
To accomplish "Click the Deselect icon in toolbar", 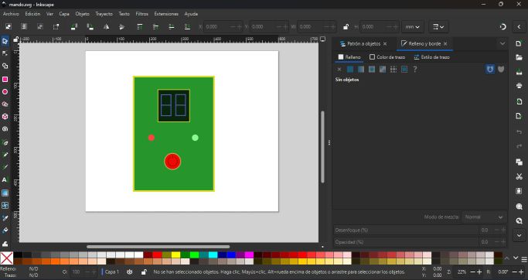I will click(39, 26).
